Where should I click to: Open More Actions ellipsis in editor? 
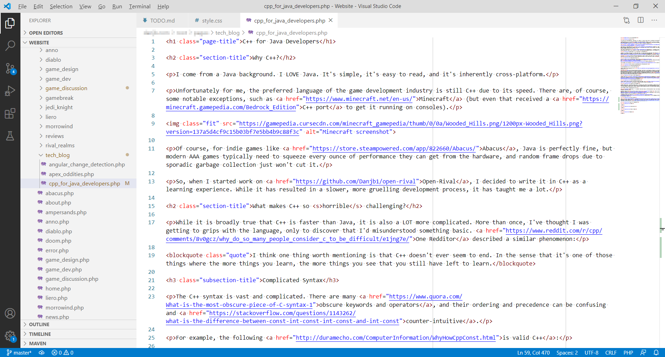coord(654,20)
